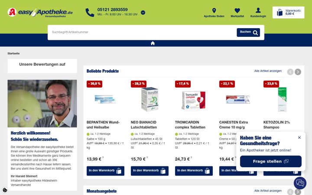Image resolution: width=312 pixels, height=195 pixels.
Task: Click phone number 05121 2893559
Action: [112, 10]
